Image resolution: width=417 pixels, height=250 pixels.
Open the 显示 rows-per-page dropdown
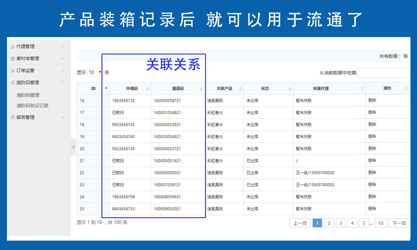point(95,72)
